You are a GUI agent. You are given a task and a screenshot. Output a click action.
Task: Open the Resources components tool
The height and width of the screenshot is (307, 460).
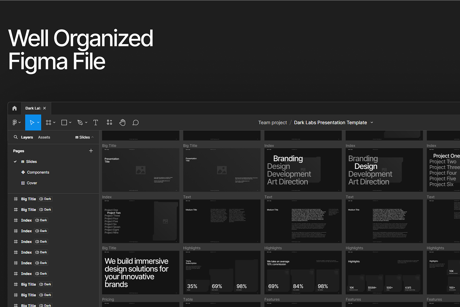(110, 122)
